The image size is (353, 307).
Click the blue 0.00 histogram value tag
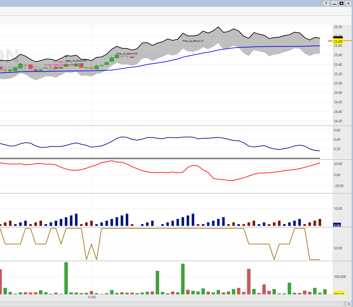(337, 226)
